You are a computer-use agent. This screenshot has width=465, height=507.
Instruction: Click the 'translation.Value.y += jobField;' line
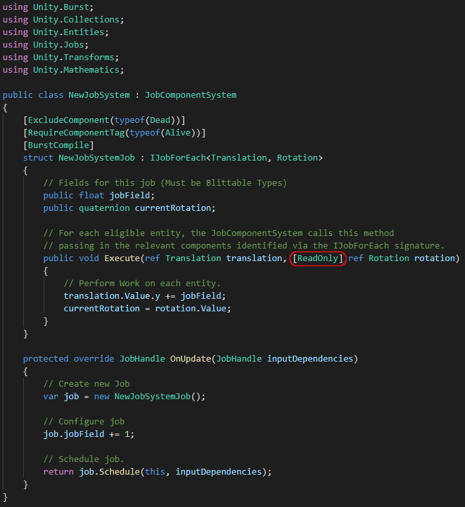pos(145,296)
